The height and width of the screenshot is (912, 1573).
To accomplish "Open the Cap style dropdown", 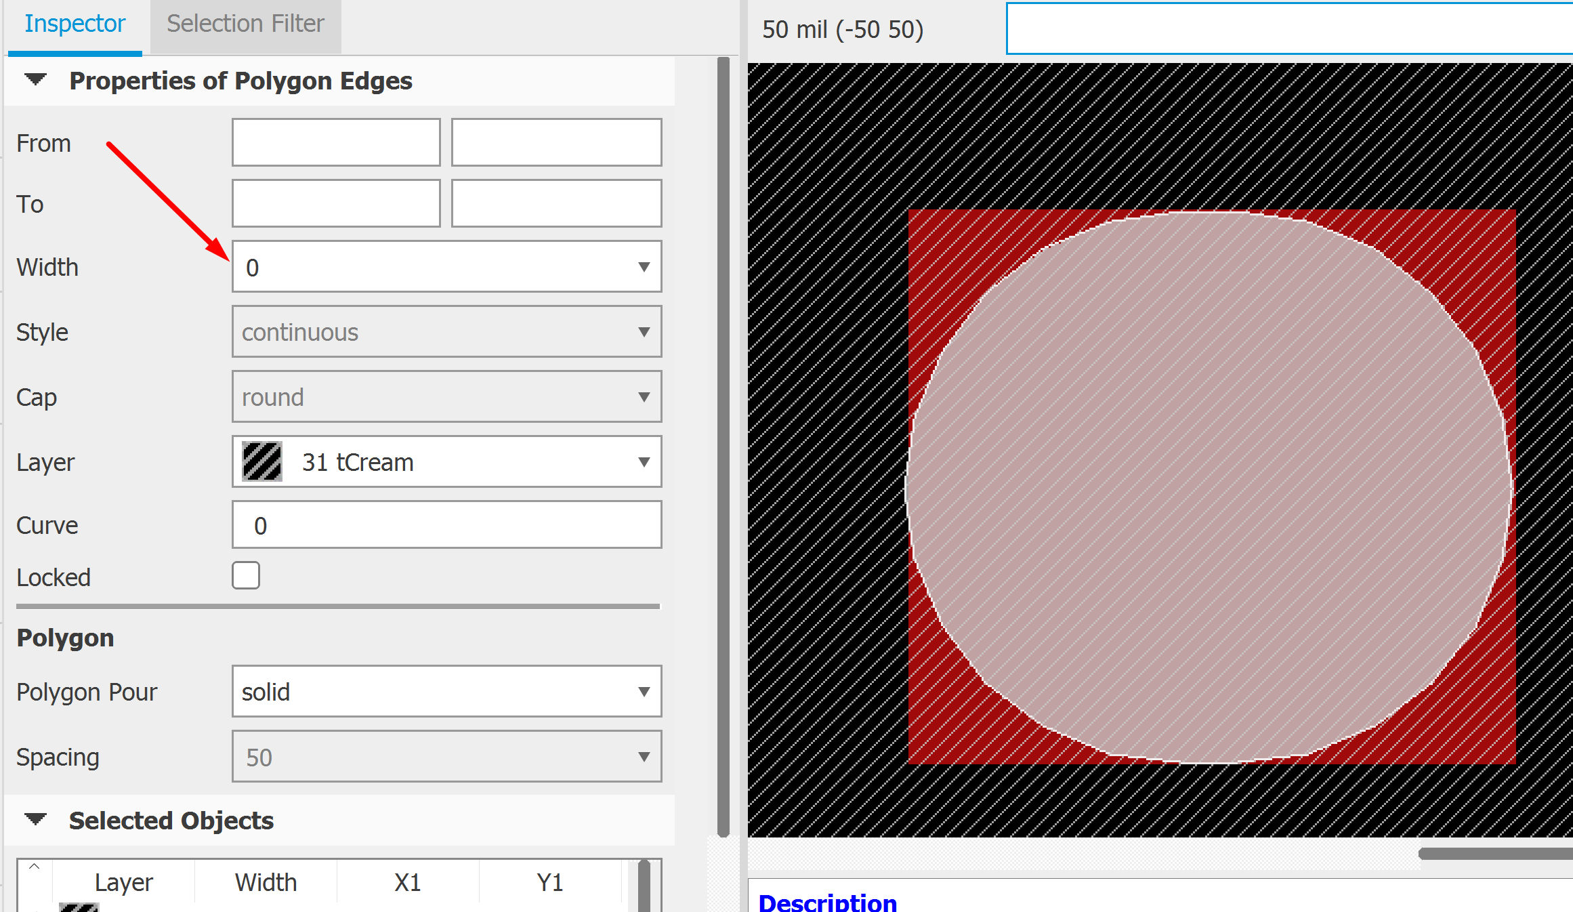I will coord(644,397).
